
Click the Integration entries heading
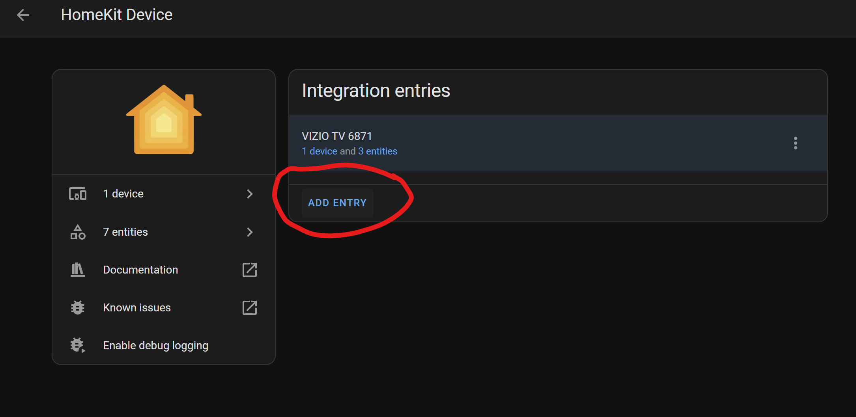tap(376, 91)
